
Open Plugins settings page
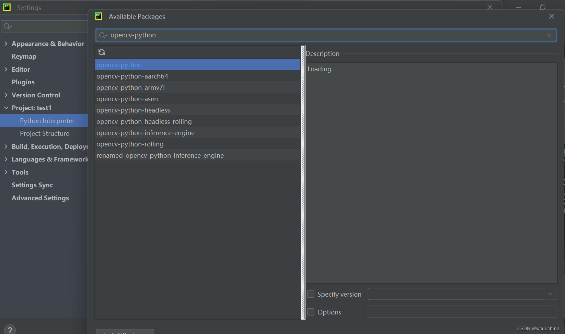(23, 82)
